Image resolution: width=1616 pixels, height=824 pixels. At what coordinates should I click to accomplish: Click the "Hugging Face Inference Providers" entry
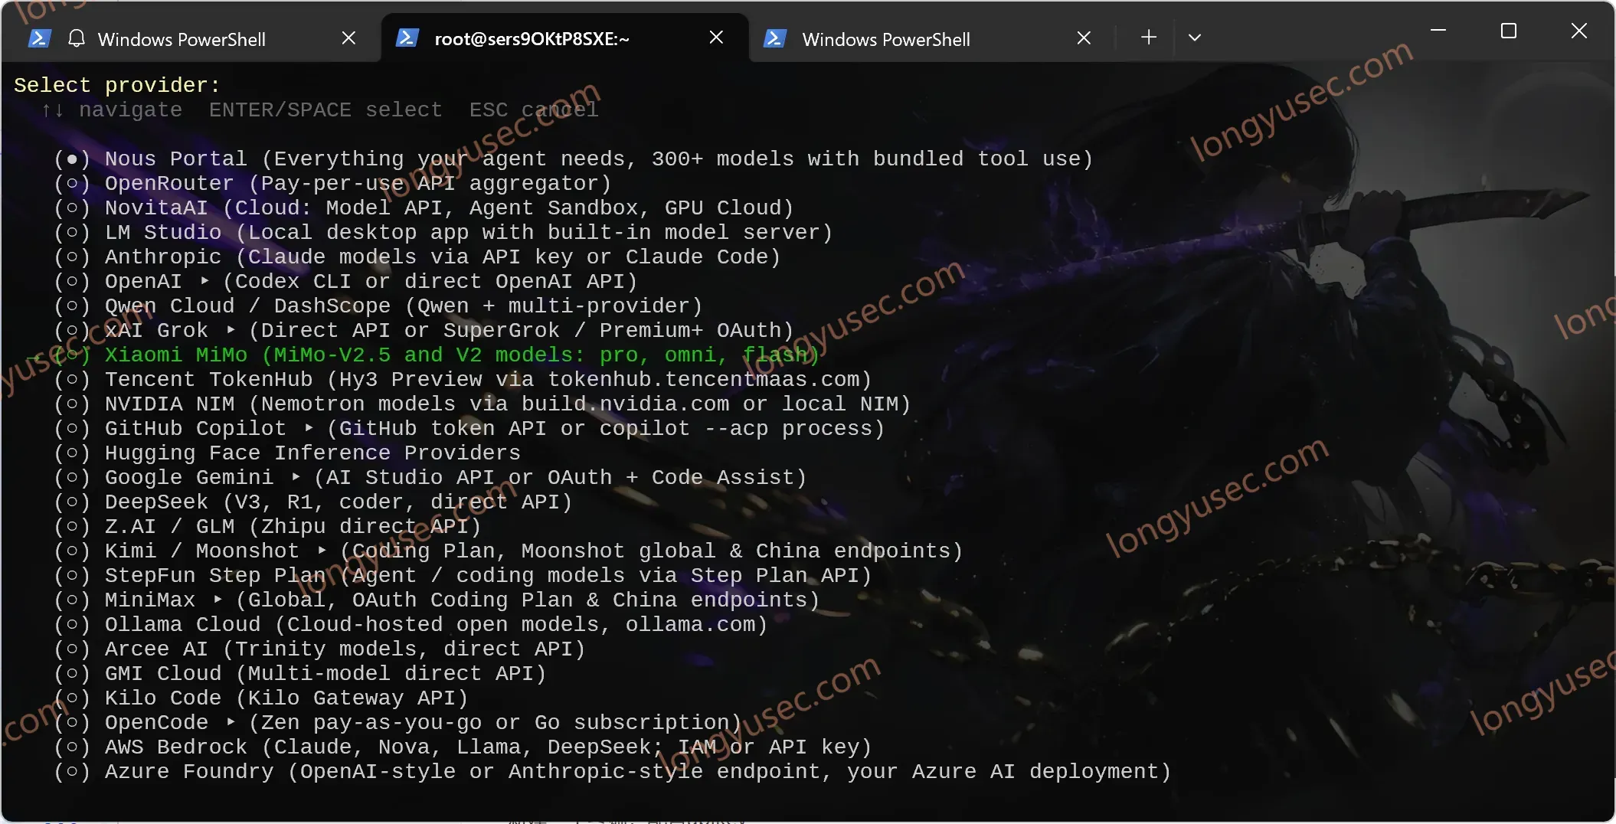pos(312,453)
